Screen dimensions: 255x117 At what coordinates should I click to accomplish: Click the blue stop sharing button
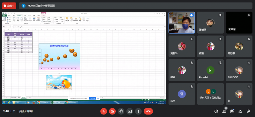(x=92, y=98)
